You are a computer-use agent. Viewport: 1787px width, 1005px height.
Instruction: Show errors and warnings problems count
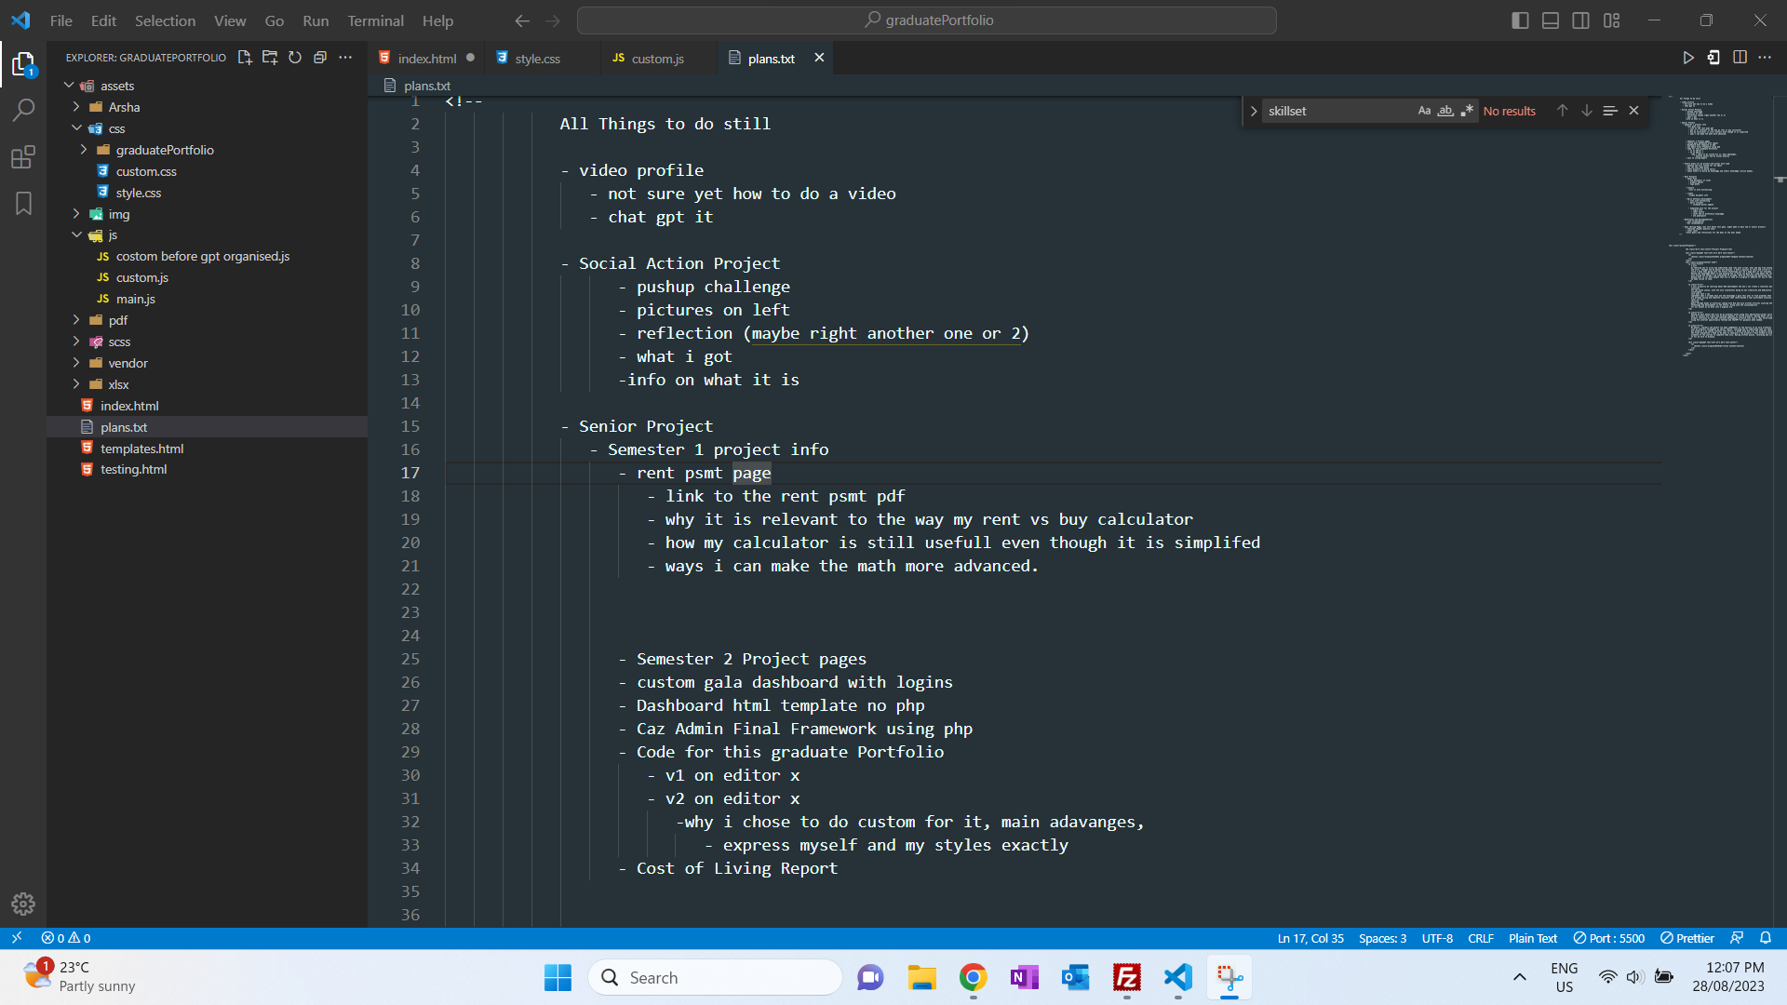66,938
